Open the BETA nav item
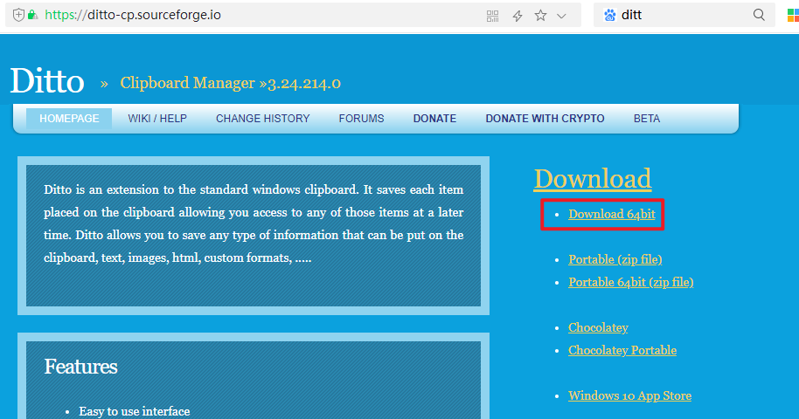Screen dimensions: 799x419 pos(647,119)
